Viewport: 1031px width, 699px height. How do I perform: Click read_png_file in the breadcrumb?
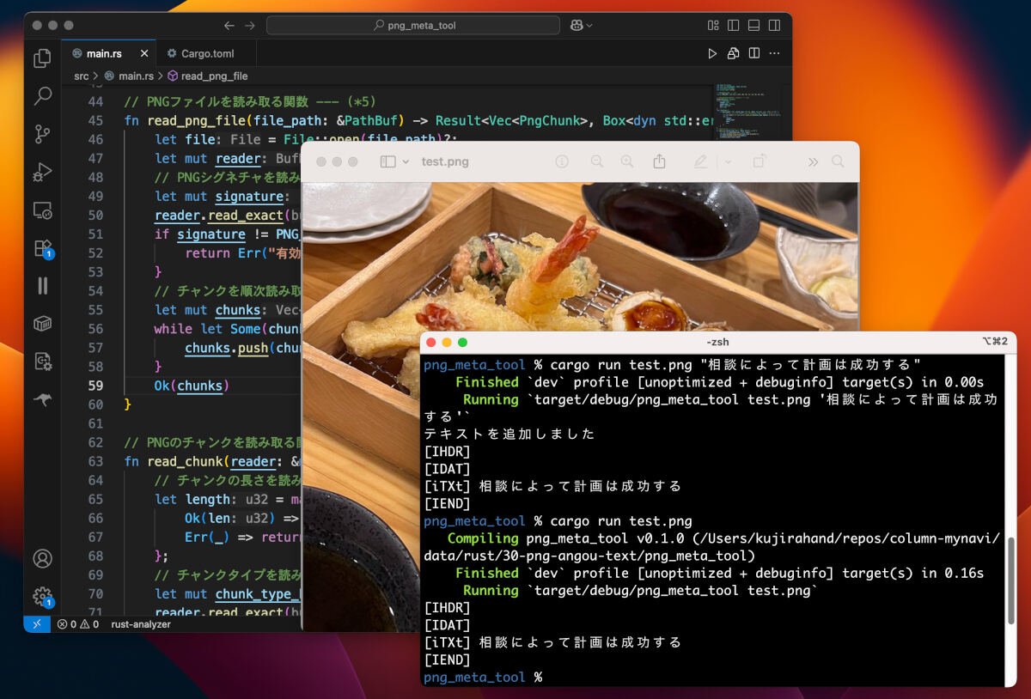214,76
